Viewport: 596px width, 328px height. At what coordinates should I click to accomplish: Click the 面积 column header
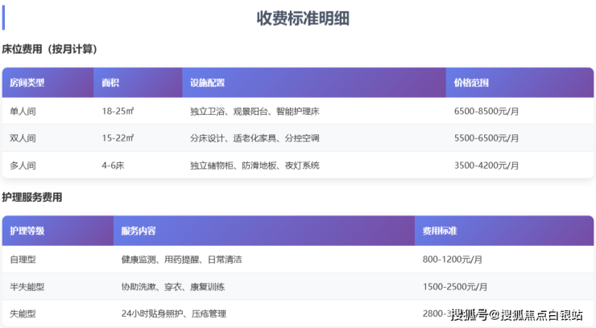[110, 83]
